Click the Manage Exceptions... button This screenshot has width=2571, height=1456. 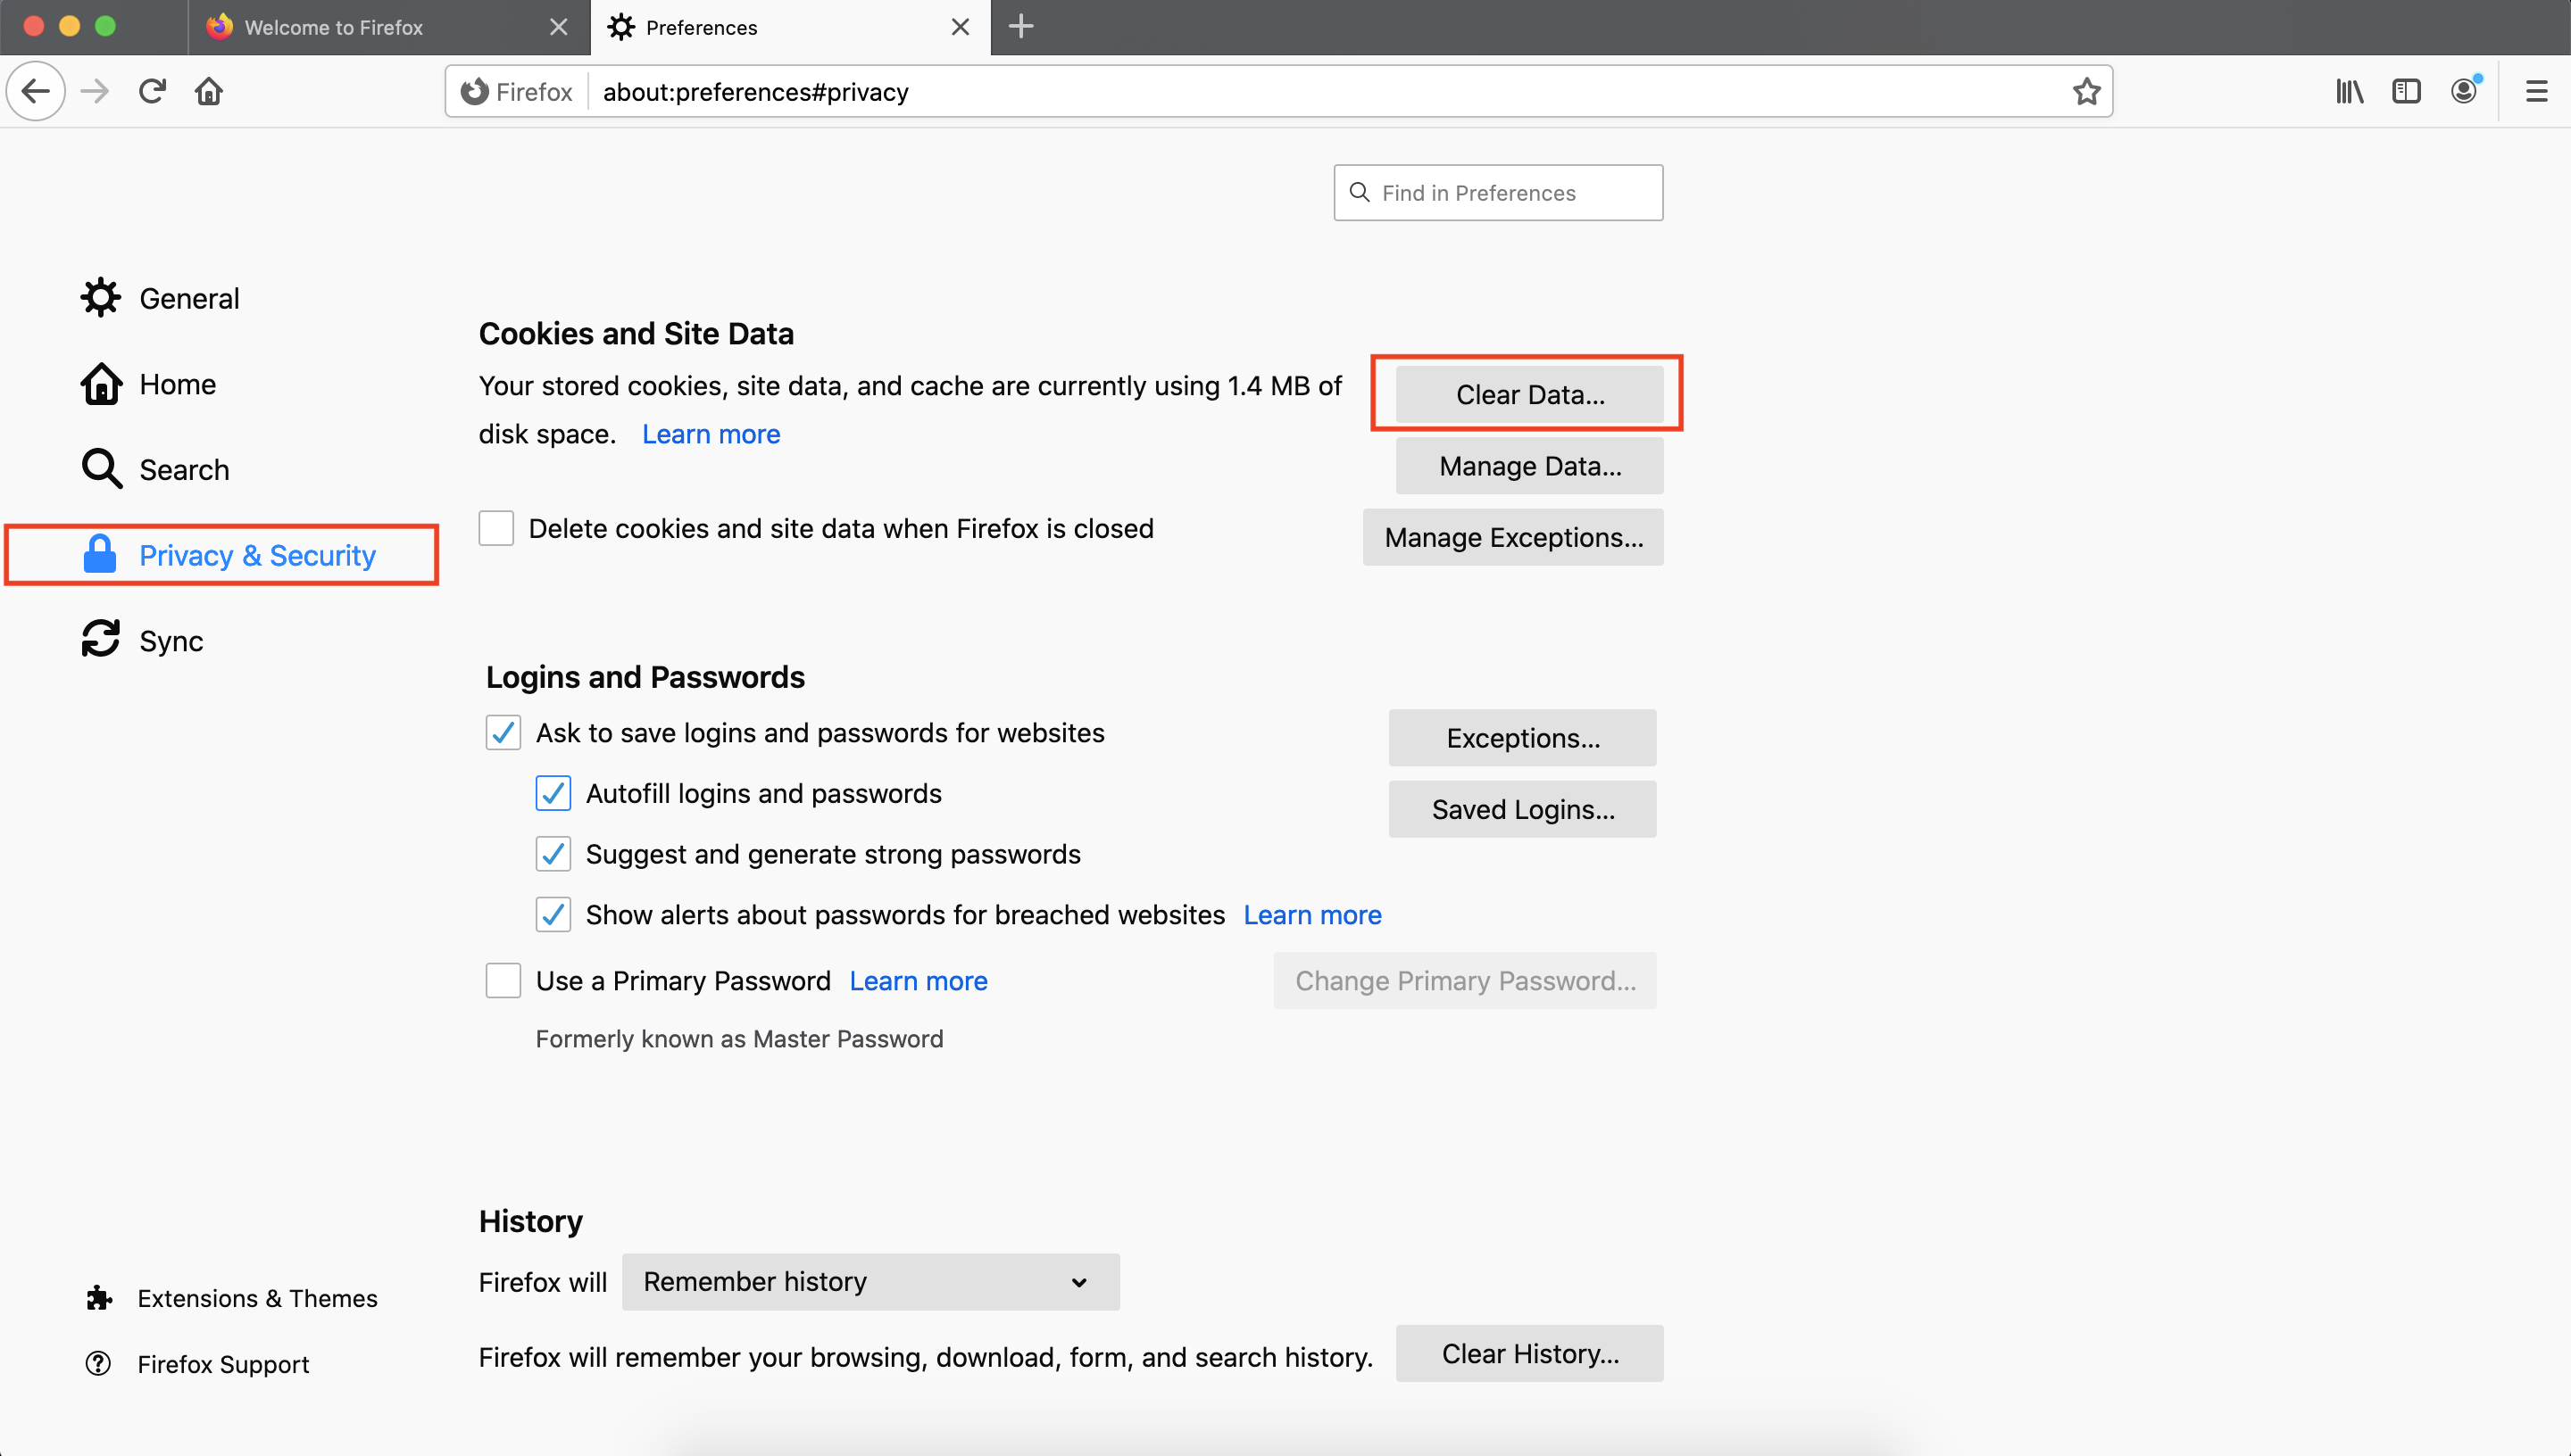click(x=1512, y=537)
